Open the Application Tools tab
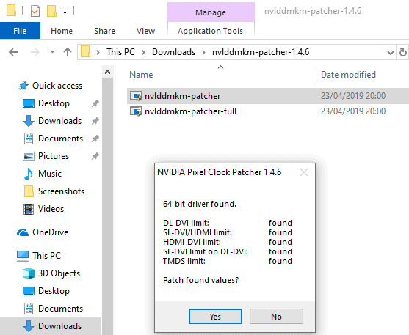Viewport: 409px width, 335px height. pyautogui.click(x=210, y=31)
